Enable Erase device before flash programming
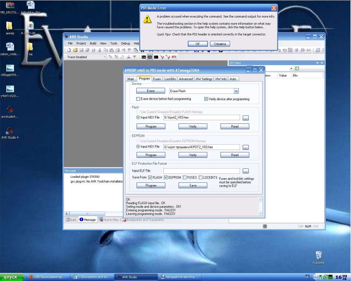This screenshot has width=351, height=281. 138,99
